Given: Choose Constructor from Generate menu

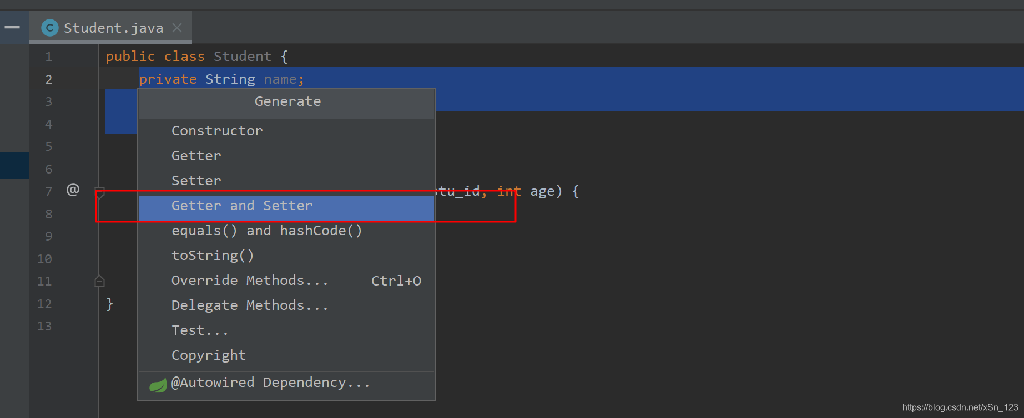Looking at the screenshot, I should (286, 131).
